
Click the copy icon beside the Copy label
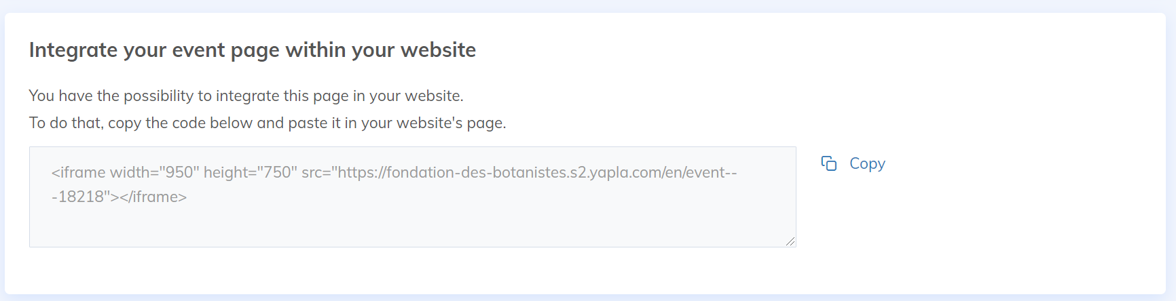coord(828,163)
